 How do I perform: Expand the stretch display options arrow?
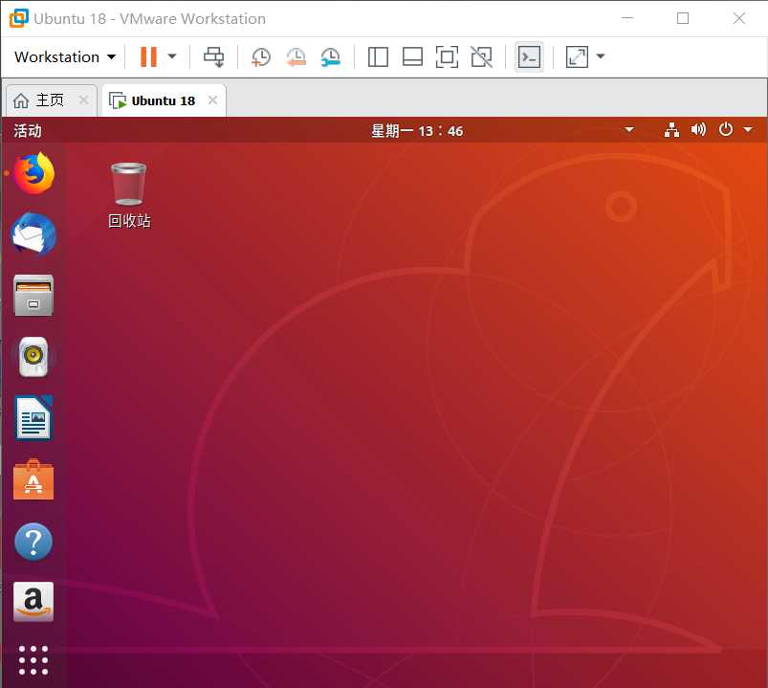(601, 56)
